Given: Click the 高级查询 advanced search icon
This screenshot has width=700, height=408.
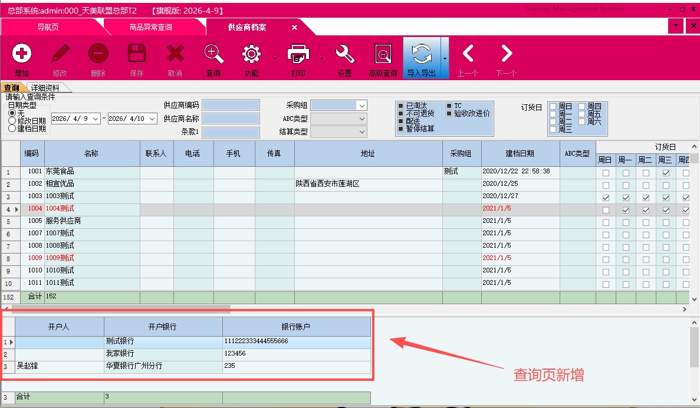Looking at the screenshot, I should coord(383,54).
